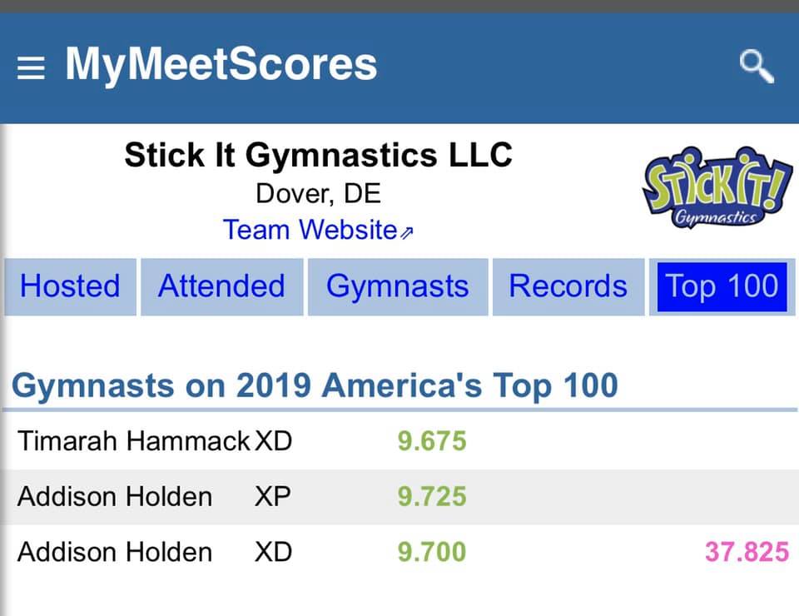Click the pink 37.825 all-around score
This screenshot has height=616, width=799.
click(x=747, y=552)
